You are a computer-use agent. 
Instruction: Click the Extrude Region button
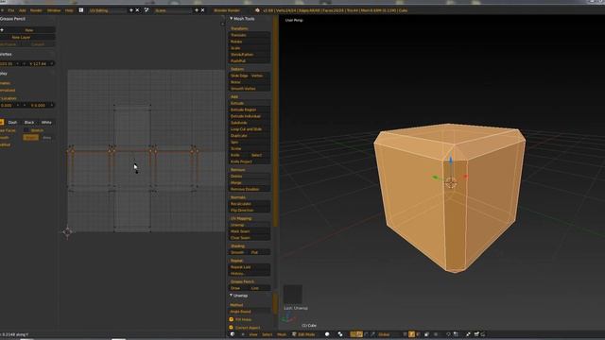(x=249, y=110)
